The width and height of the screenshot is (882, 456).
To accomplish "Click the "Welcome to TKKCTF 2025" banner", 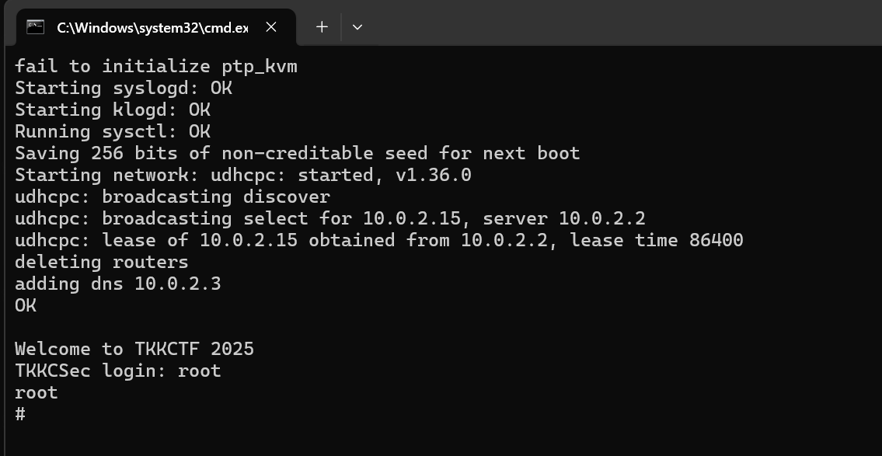I will (134, 350).
